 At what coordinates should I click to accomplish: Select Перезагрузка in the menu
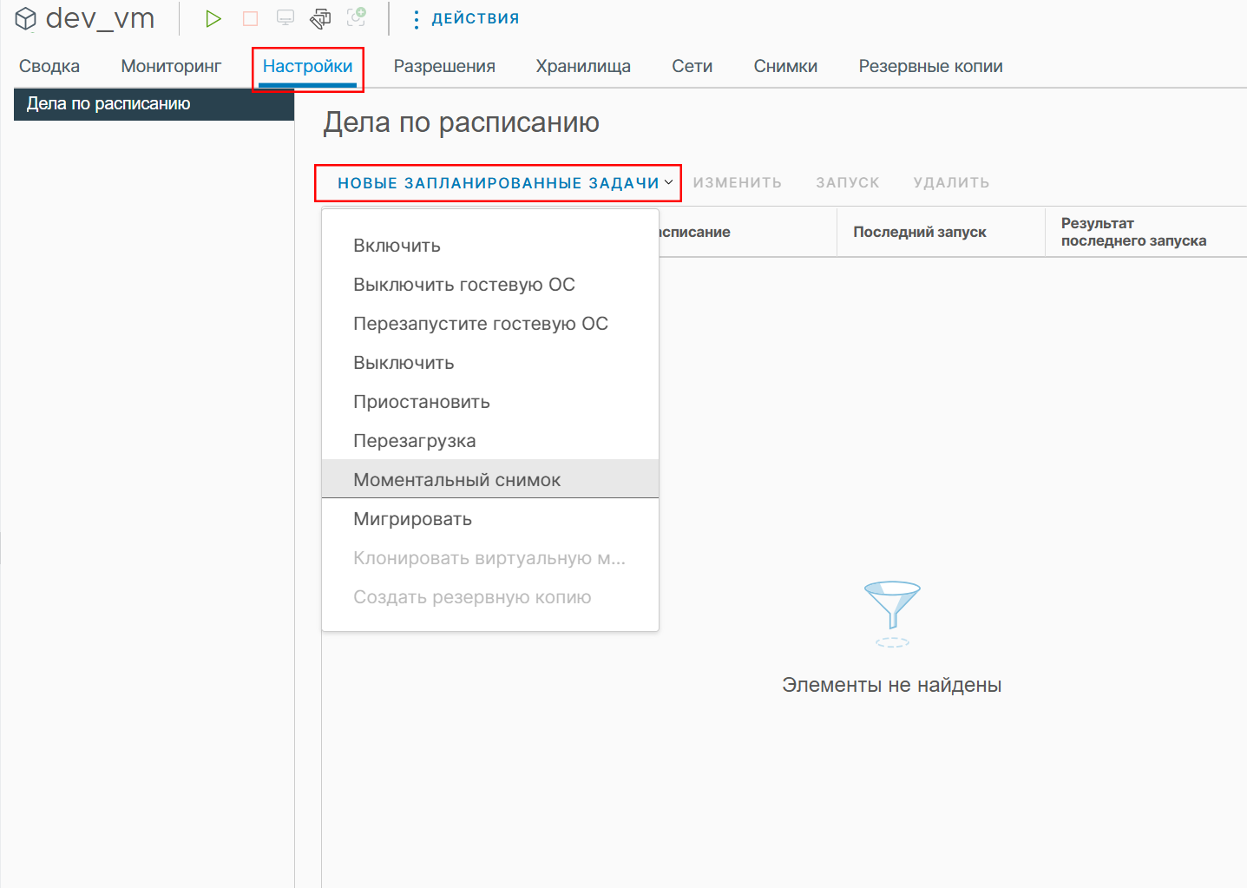[490, 441]
